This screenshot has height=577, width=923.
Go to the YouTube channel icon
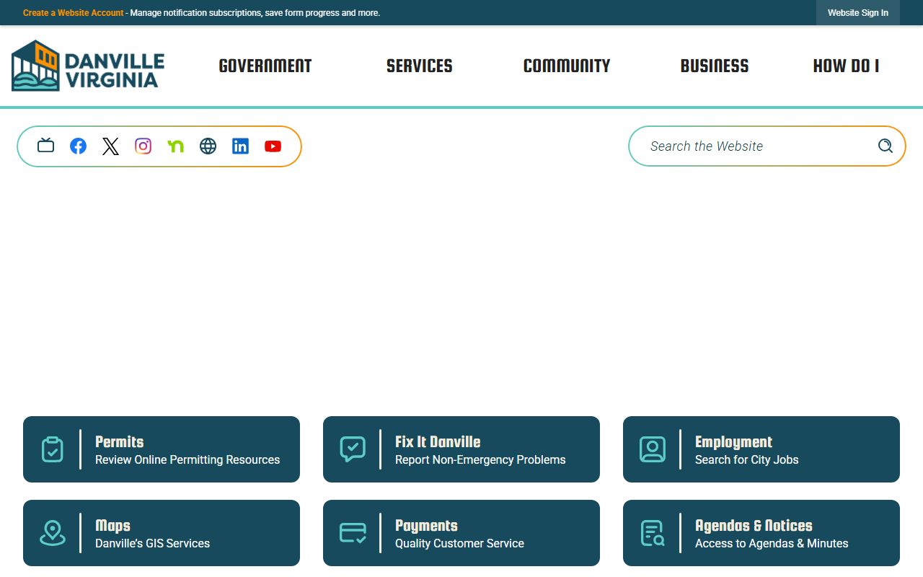click(x=273, y=146)
